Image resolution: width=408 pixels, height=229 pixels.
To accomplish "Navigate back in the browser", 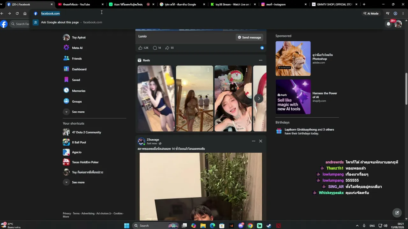I will (x=2, y=13).
